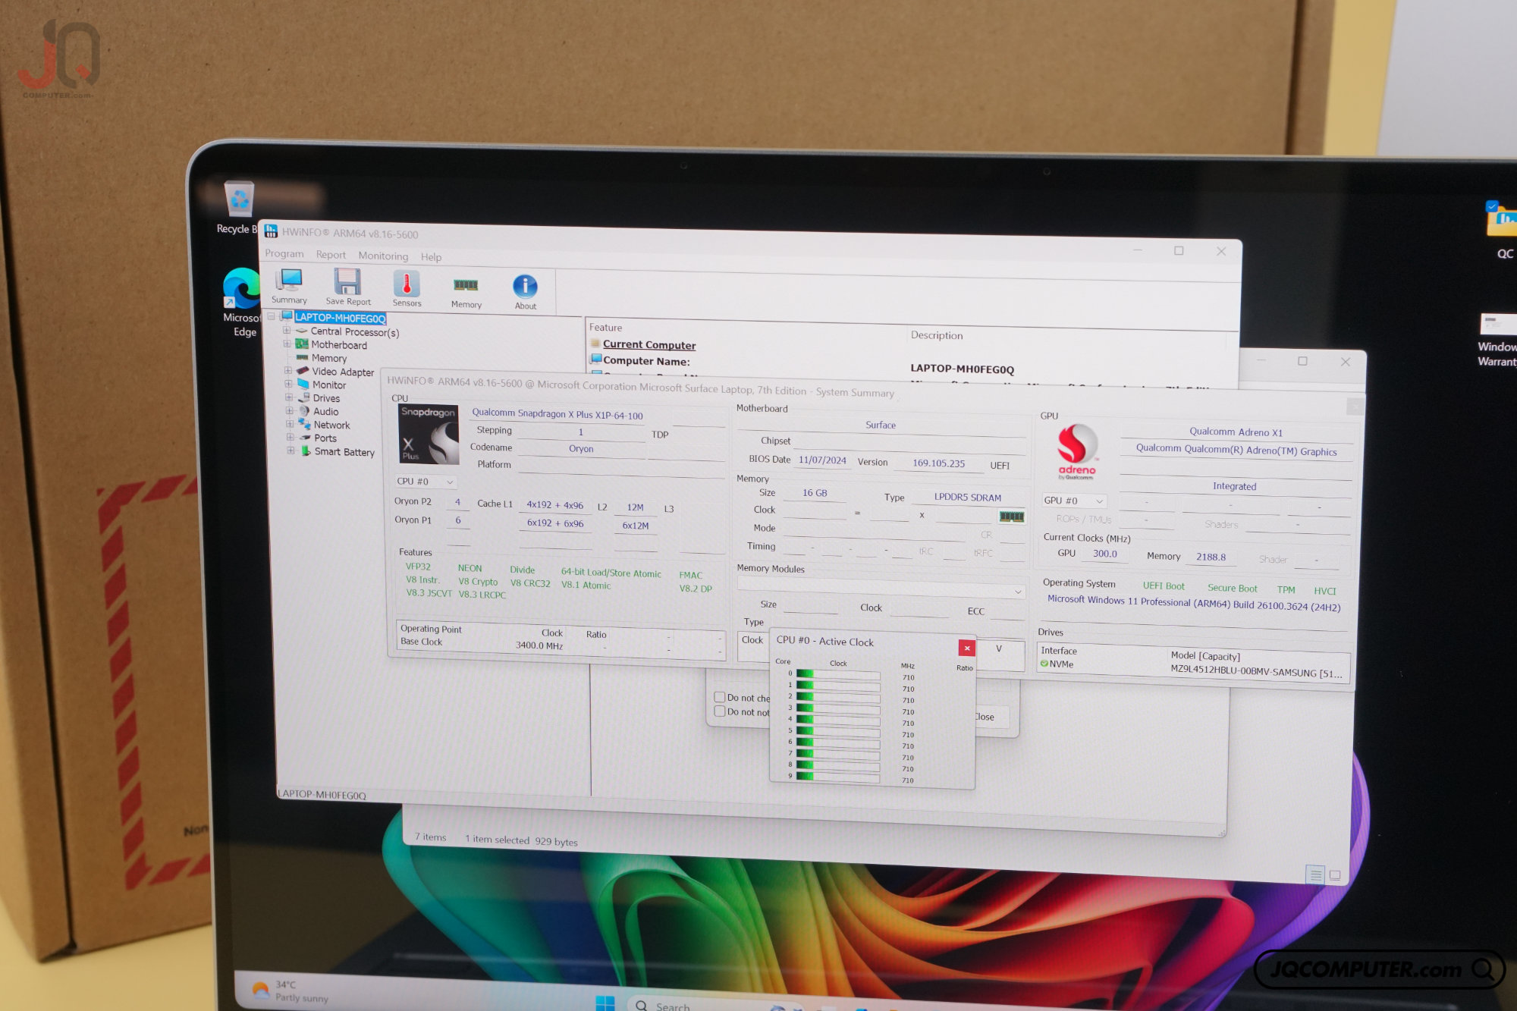The height and width of the screenshot is (1011, 1517).
Task: Click the Adreno GPU logo
Action: 1076,452
